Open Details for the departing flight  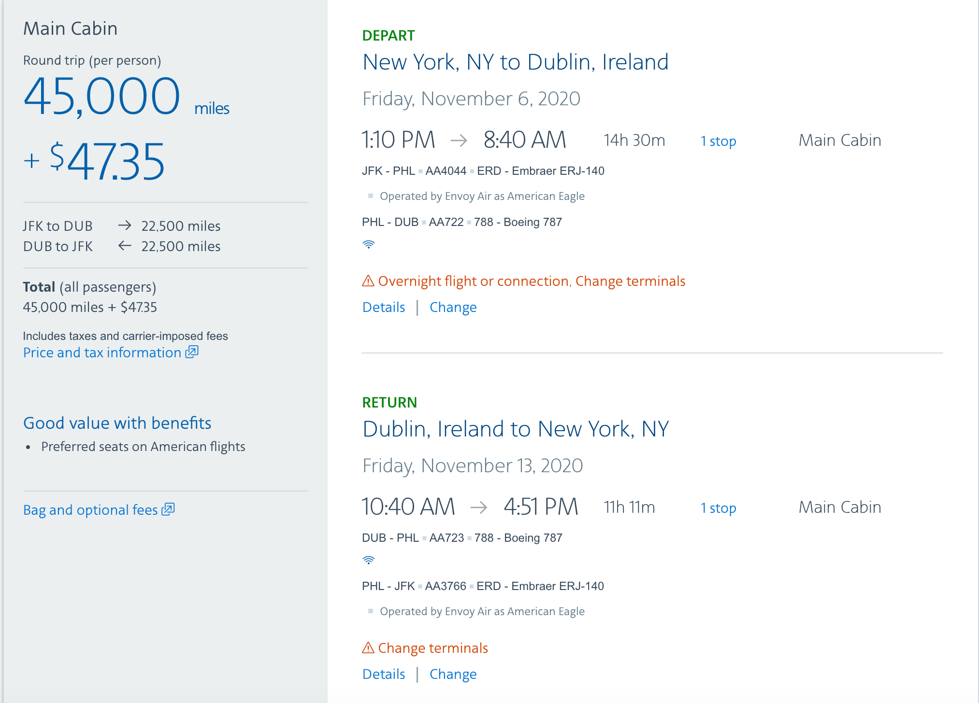pos(384,308)
